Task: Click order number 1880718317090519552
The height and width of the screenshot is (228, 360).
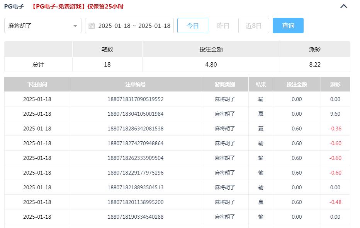Action: tap(135, 99)
